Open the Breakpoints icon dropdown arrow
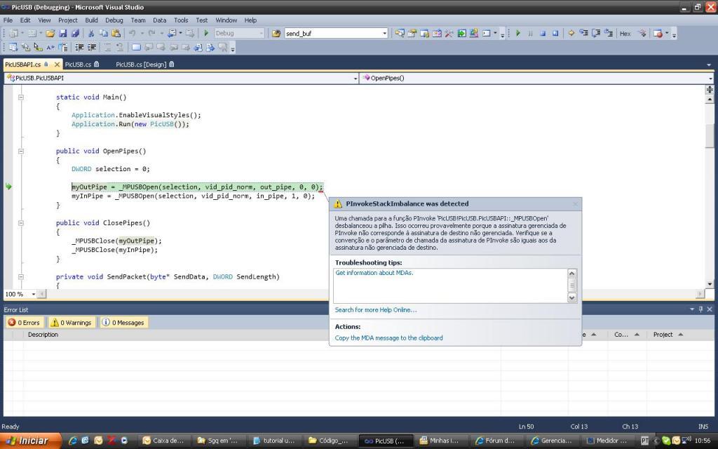The height and width of the screenshot is (449, 718). point(667,33)
